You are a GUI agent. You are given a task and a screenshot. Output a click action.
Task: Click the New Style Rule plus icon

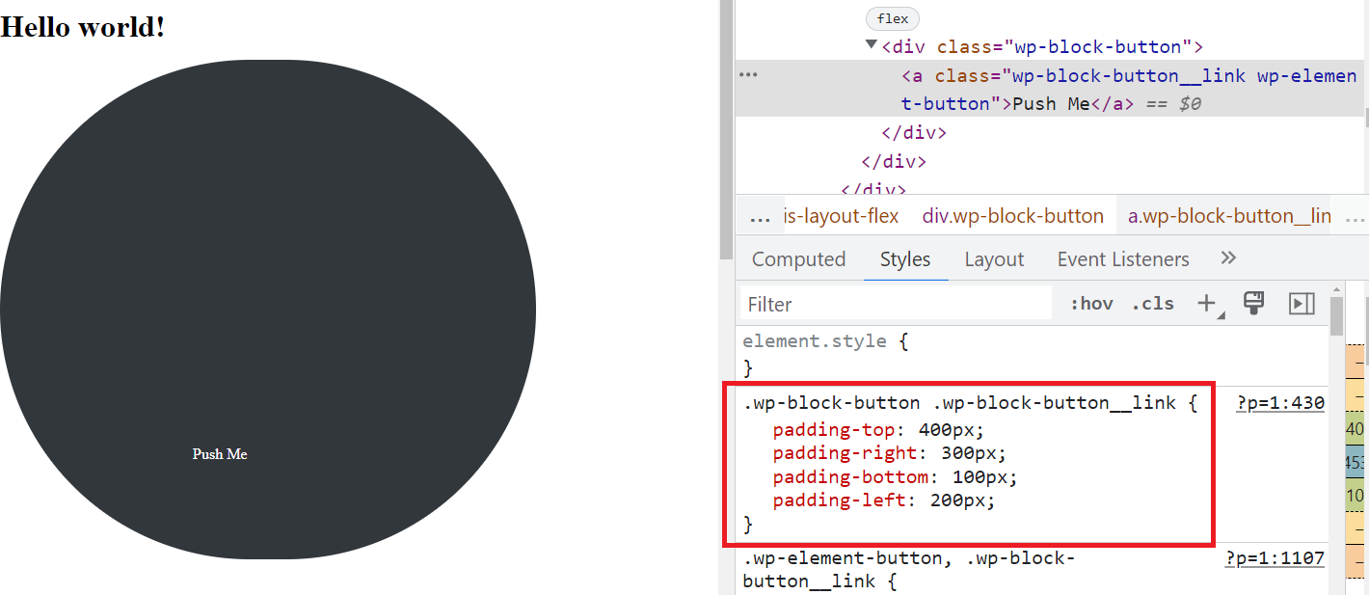click(1207, 303)
